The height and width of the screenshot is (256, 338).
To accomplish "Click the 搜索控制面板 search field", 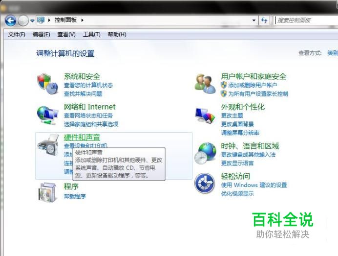I will [x=306, y=20].
